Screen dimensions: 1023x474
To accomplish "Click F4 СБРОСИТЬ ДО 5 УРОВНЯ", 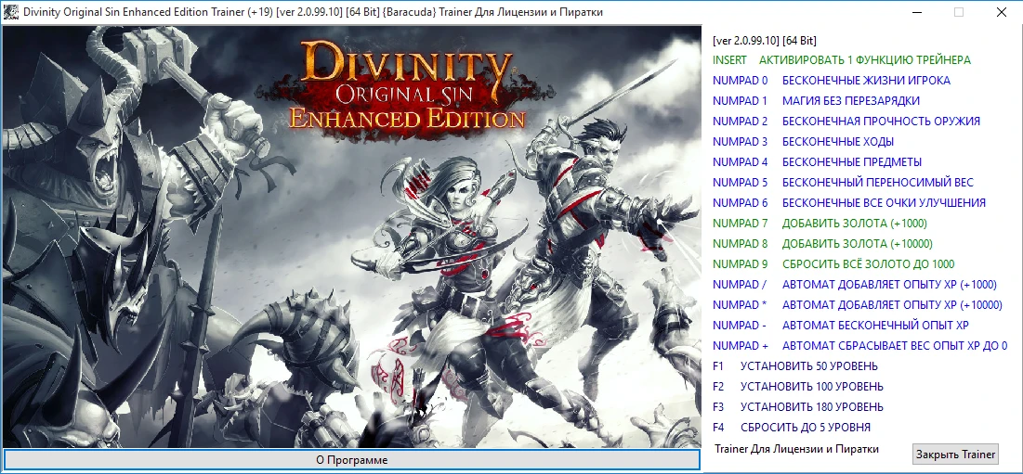I will 792,427.
